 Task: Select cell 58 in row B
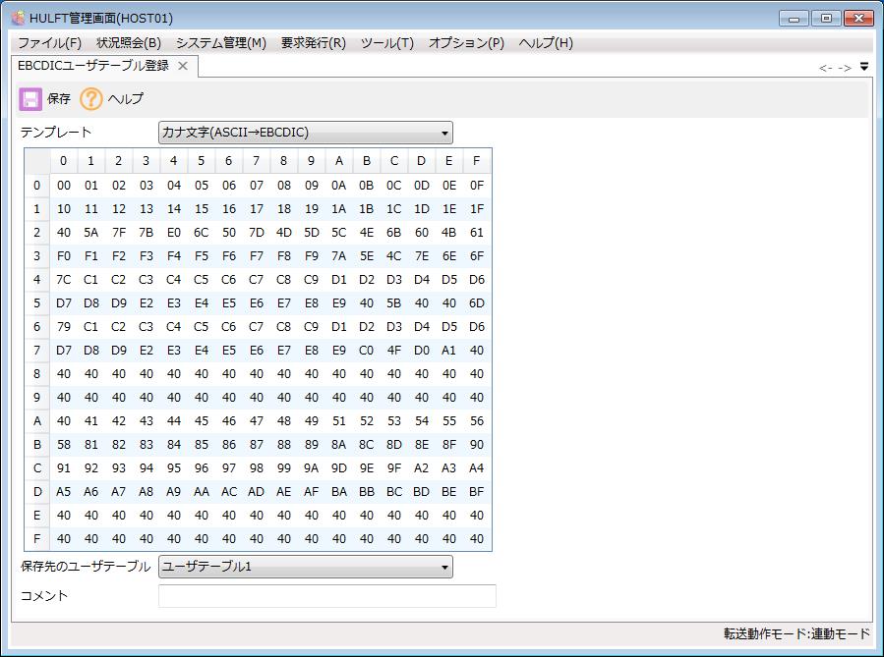coord(64,445)
